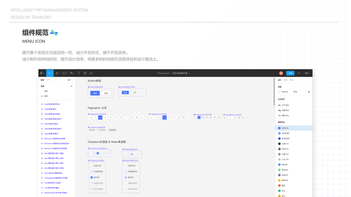Click the small blue 按钮 button
Viewport: 351px width, 197px height.
coord(125,93)
